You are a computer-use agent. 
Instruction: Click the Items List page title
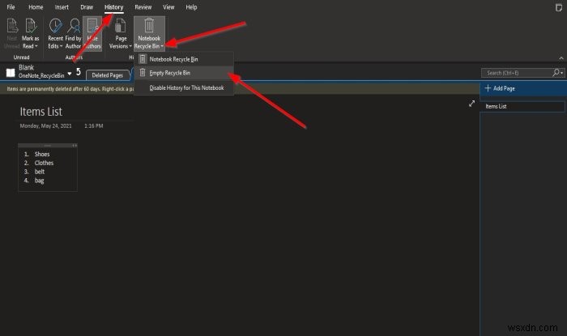(x=40, y=112)
